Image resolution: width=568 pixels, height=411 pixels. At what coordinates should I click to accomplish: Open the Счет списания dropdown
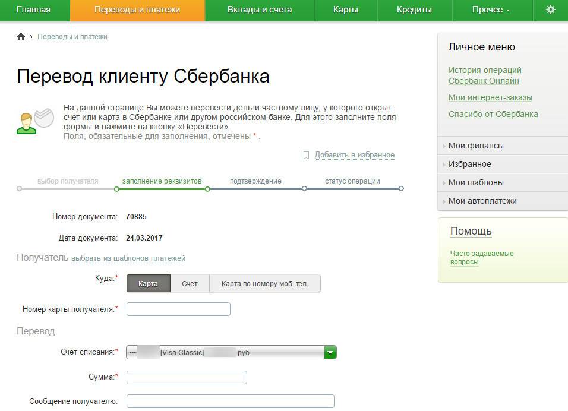click(231, 352)
